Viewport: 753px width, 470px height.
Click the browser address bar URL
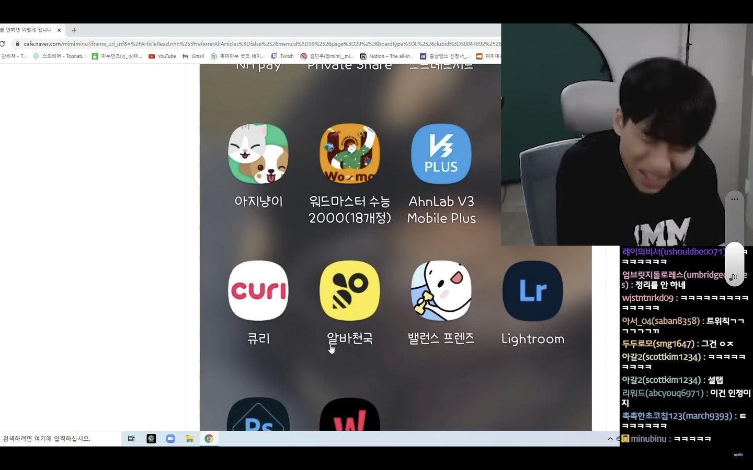point(261,44)
